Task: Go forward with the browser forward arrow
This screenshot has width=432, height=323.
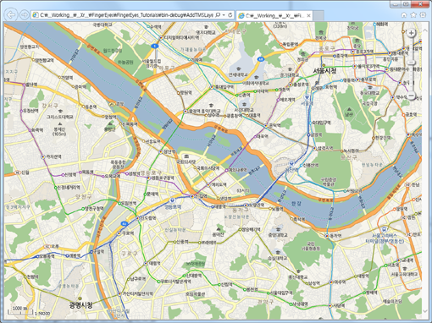Action: coord(25,14)
